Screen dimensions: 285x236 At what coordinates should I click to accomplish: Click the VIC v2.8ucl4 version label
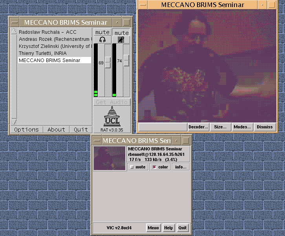pyautogui.click(x=119, y=228)
